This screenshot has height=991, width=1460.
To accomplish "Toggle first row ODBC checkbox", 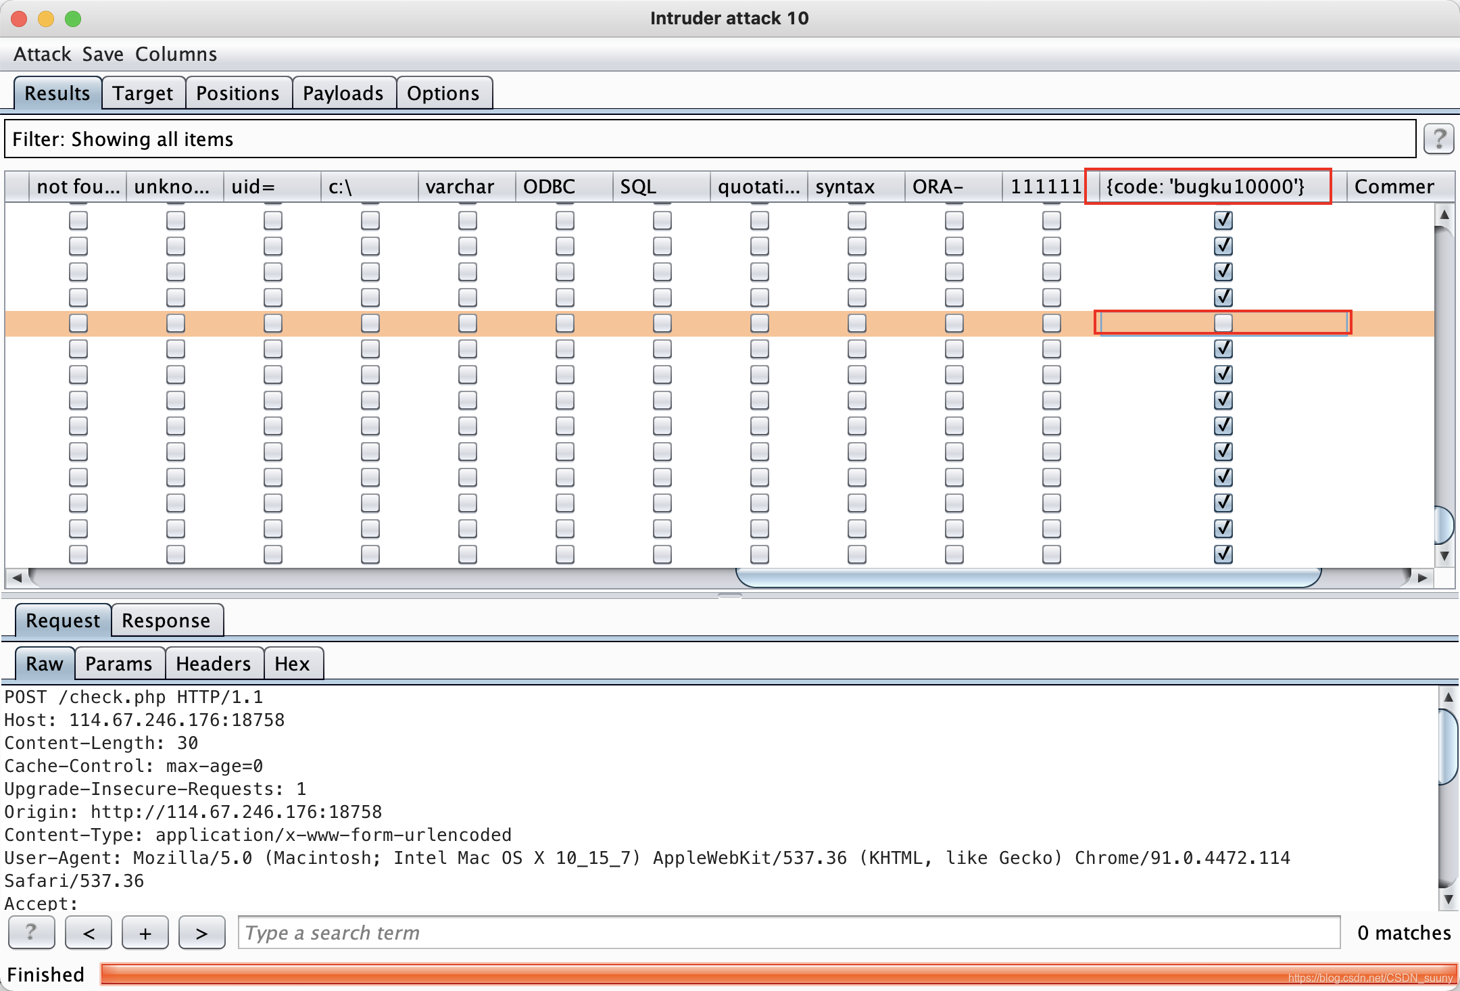I will pyautogui.click(x=565, y=220).
